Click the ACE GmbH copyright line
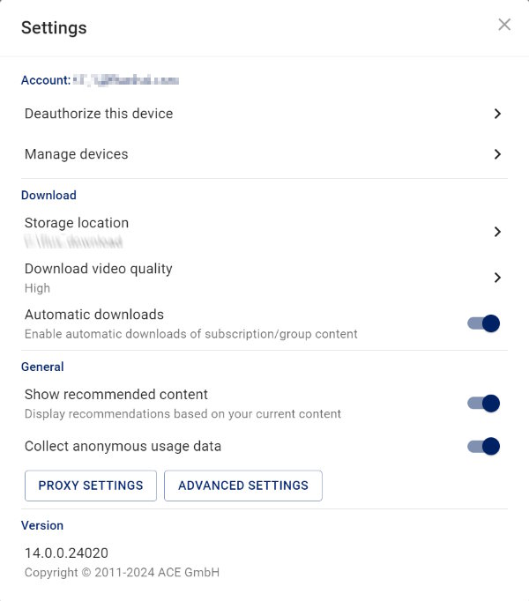This screenshot has width=529, height=601. [122, 573]
